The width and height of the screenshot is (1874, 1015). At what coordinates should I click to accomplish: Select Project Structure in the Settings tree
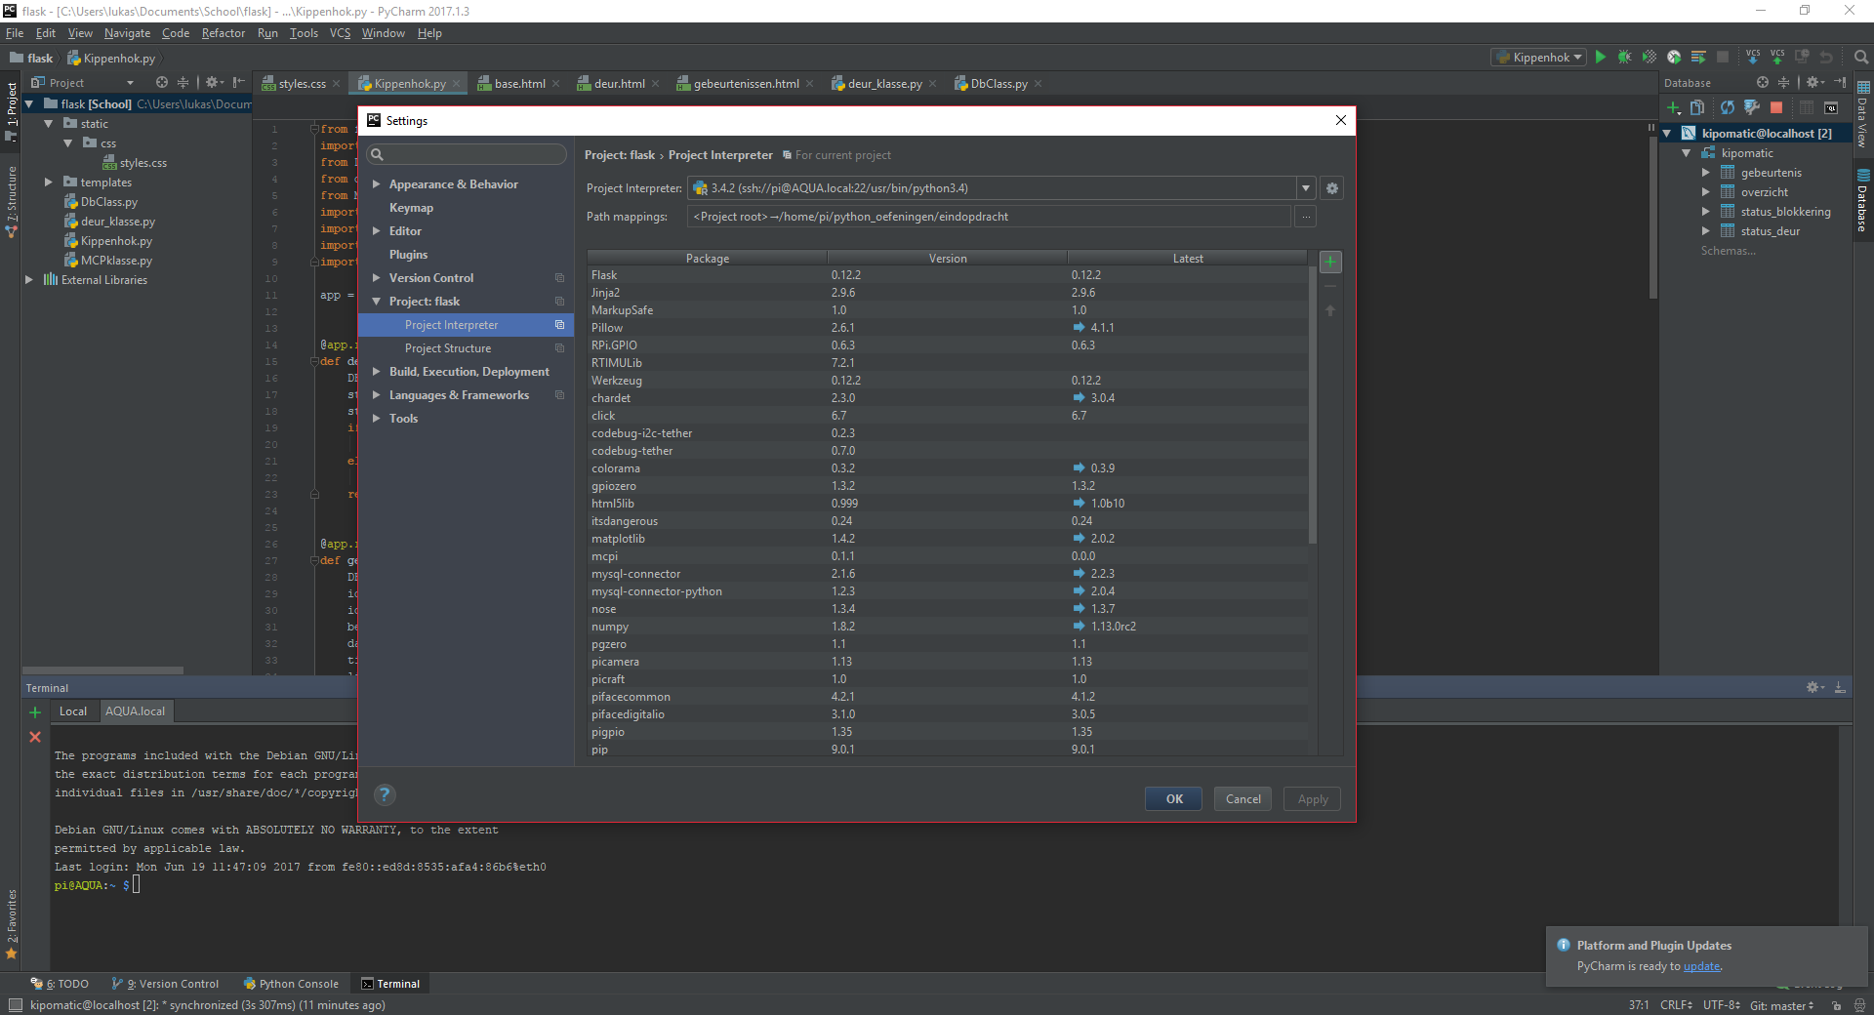point(448,348)
